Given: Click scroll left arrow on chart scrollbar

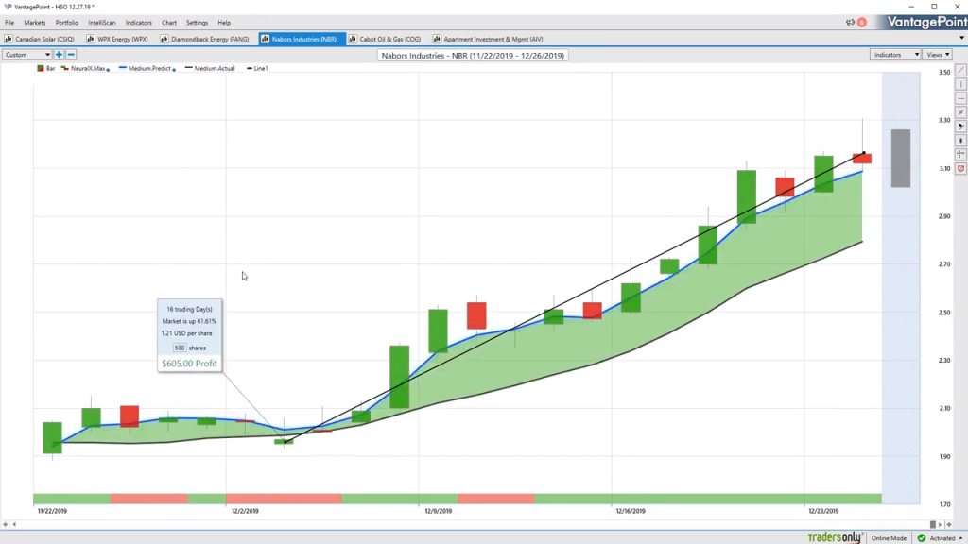Looking at the screenshot, I should coord(14,524).
